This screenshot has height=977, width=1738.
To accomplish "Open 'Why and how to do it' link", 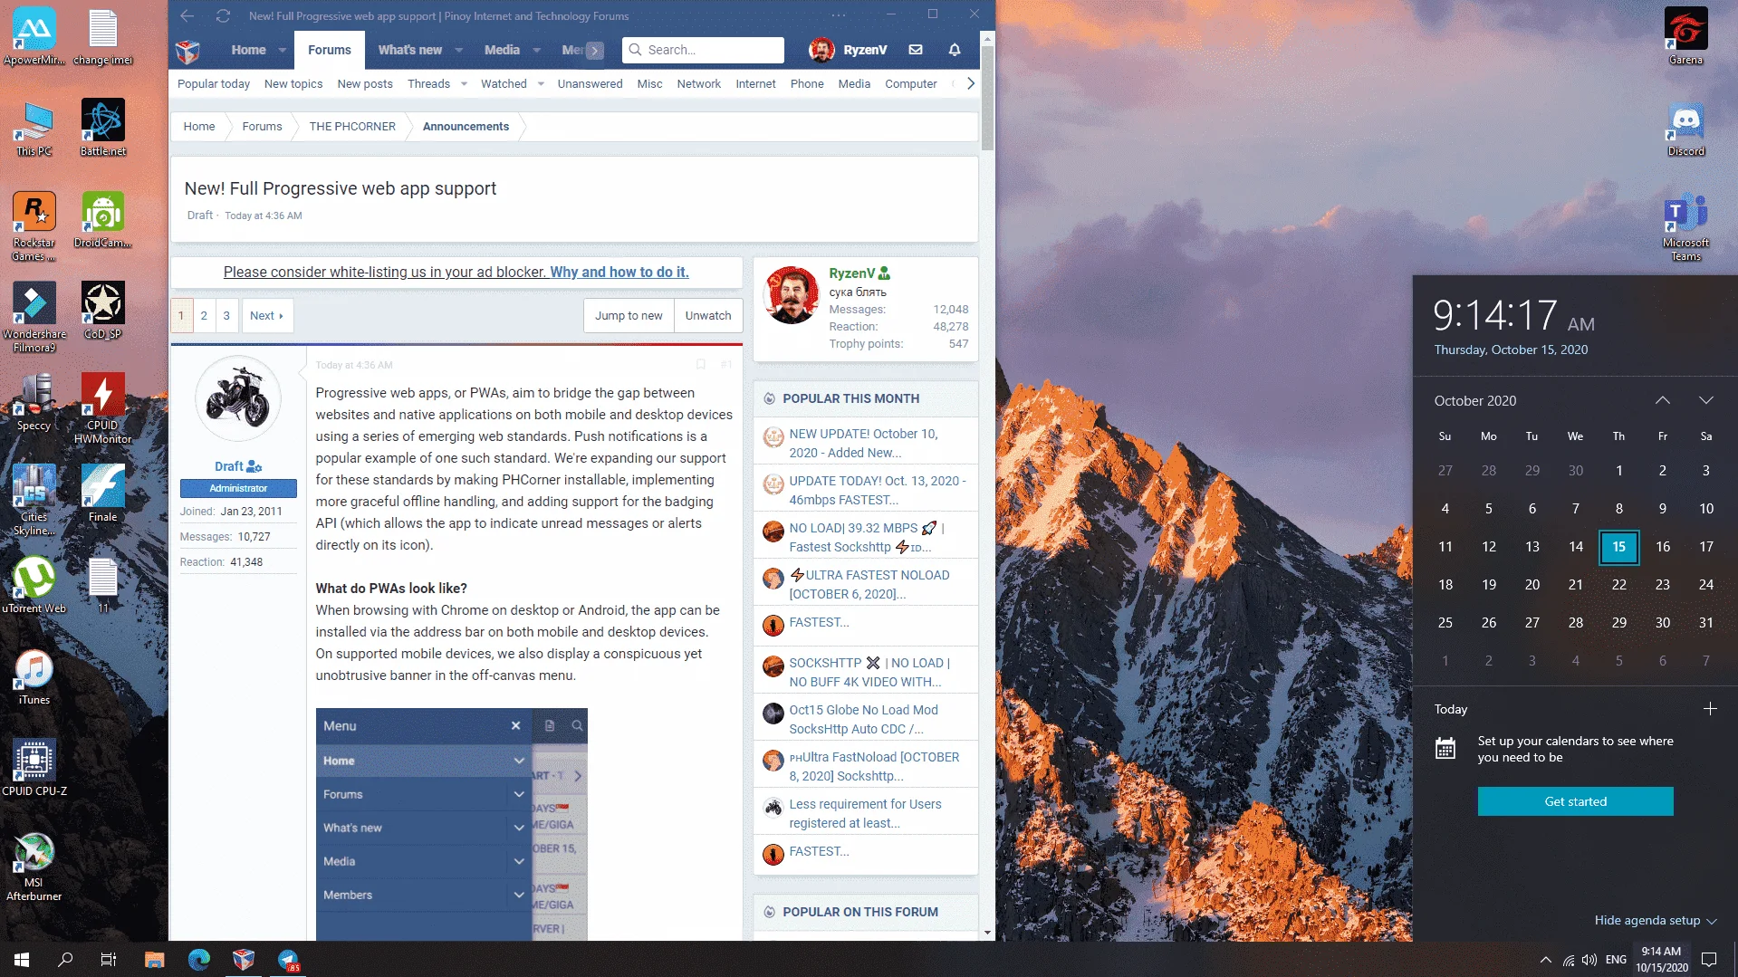I will coord(619,272).
